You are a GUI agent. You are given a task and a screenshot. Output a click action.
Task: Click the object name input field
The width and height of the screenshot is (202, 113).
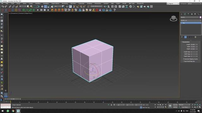190,17
